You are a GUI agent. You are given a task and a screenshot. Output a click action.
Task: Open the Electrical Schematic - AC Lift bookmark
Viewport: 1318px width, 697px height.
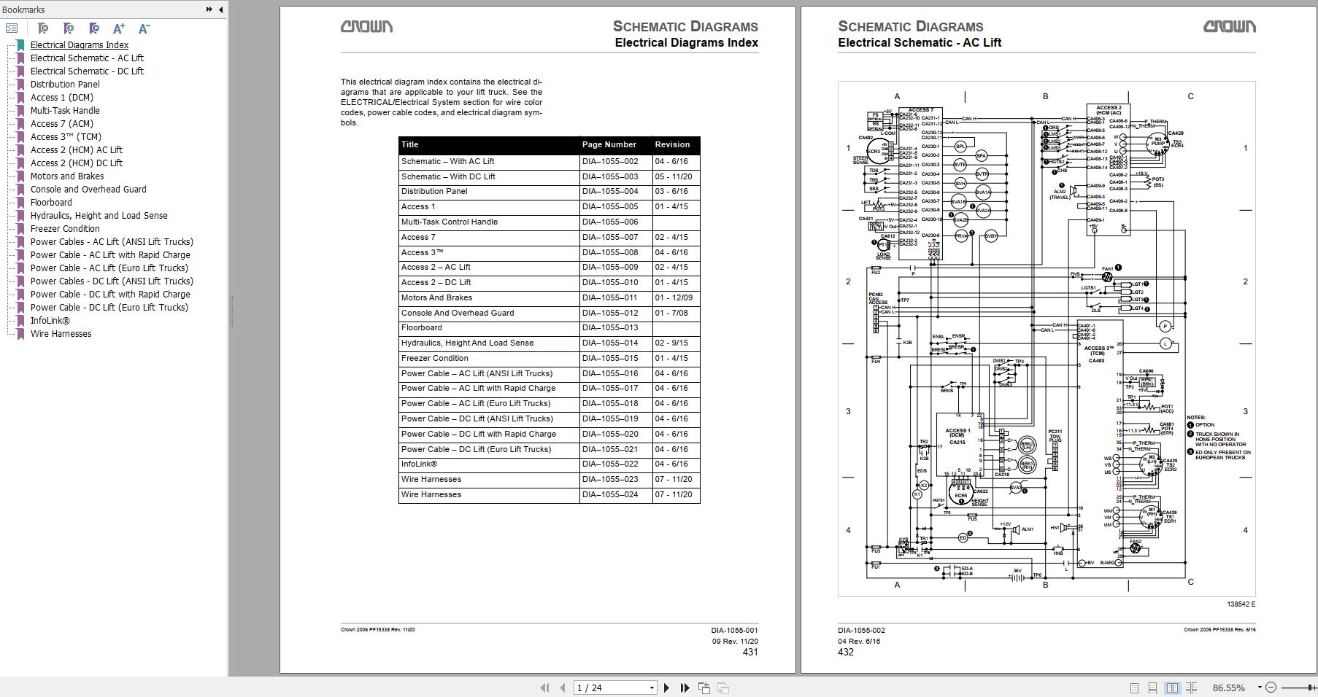tap(87, 58)
